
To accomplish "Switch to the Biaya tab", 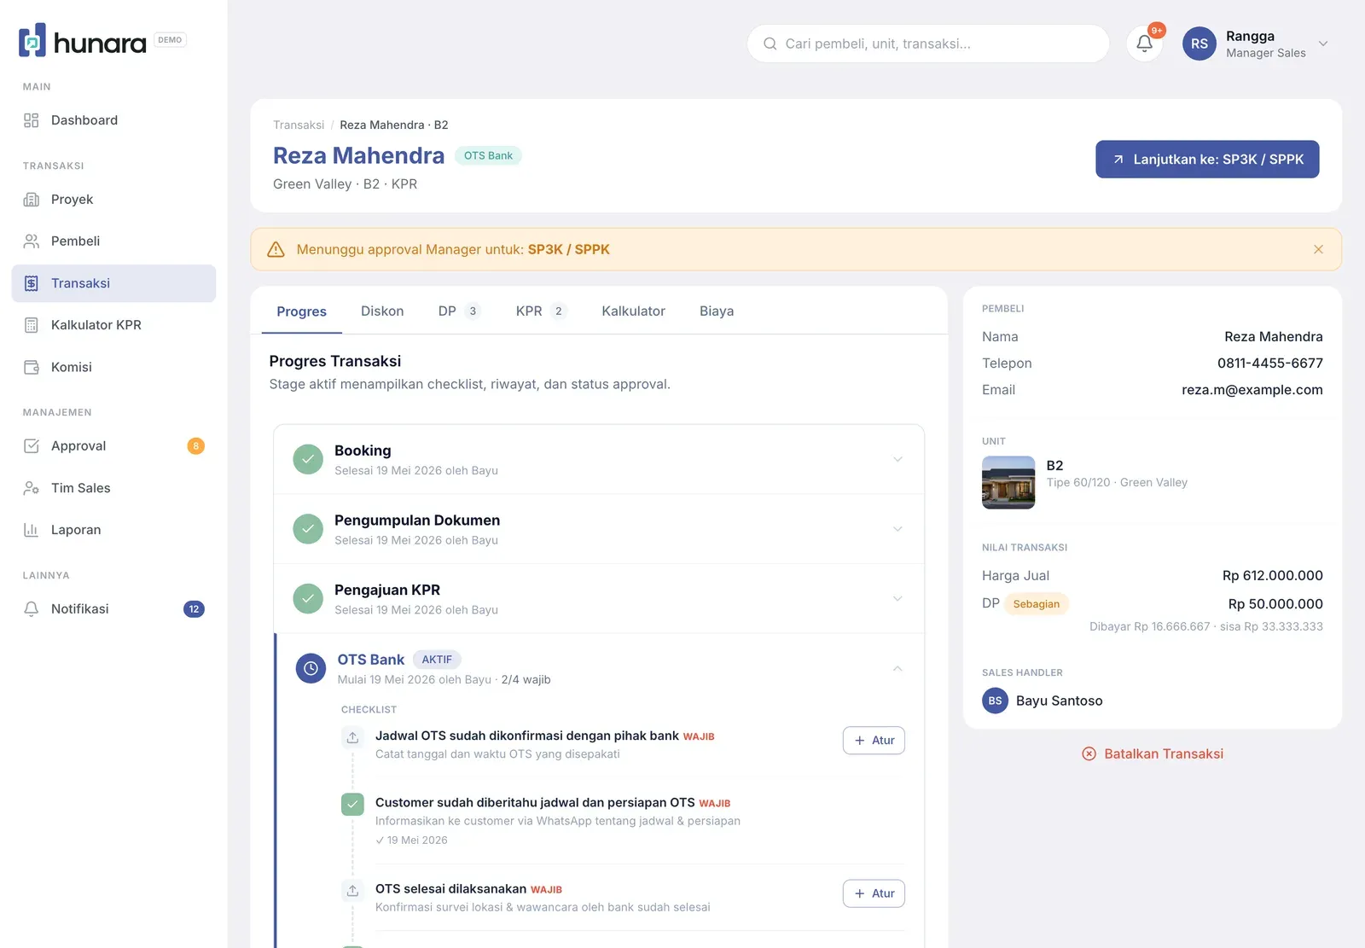I will click(717, 311).
